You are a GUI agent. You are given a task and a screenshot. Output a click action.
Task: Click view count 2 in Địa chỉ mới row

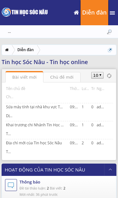point(83,143)
